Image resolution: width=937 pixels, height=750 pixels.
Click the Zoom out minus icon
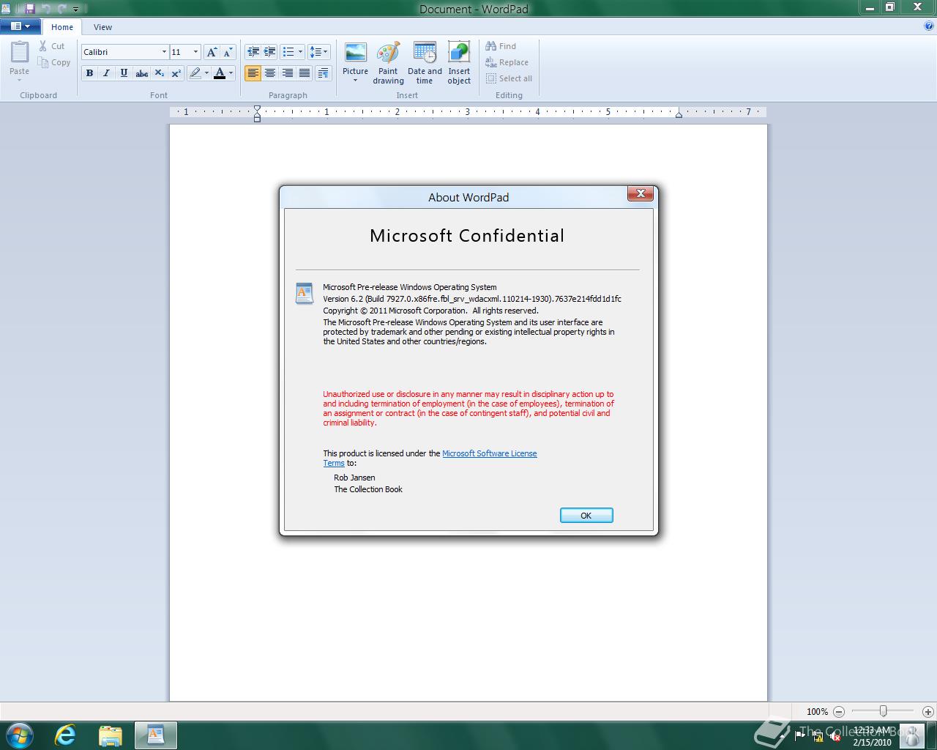click(x=839, y=711)
